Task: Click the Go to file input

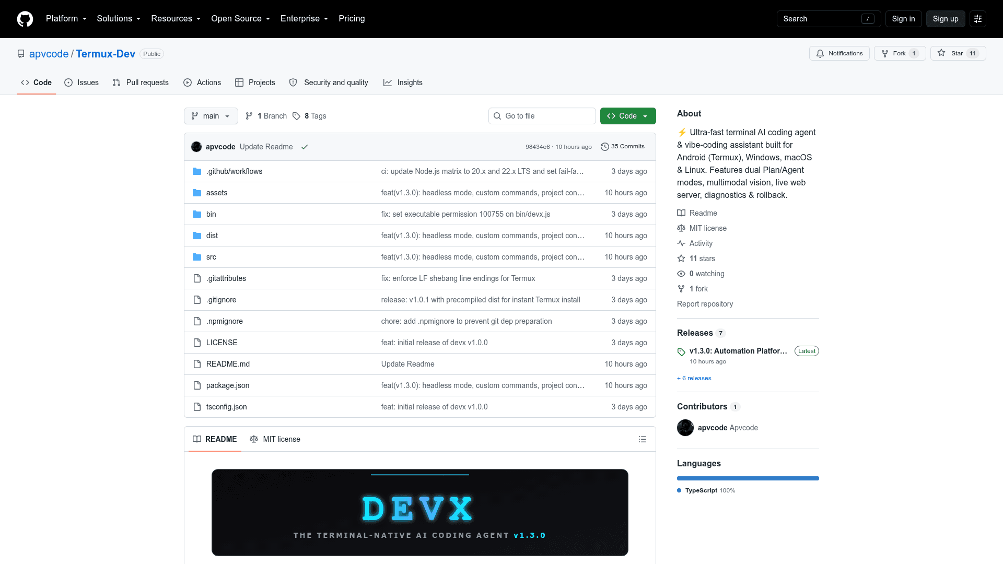Action: click(542, 116)
